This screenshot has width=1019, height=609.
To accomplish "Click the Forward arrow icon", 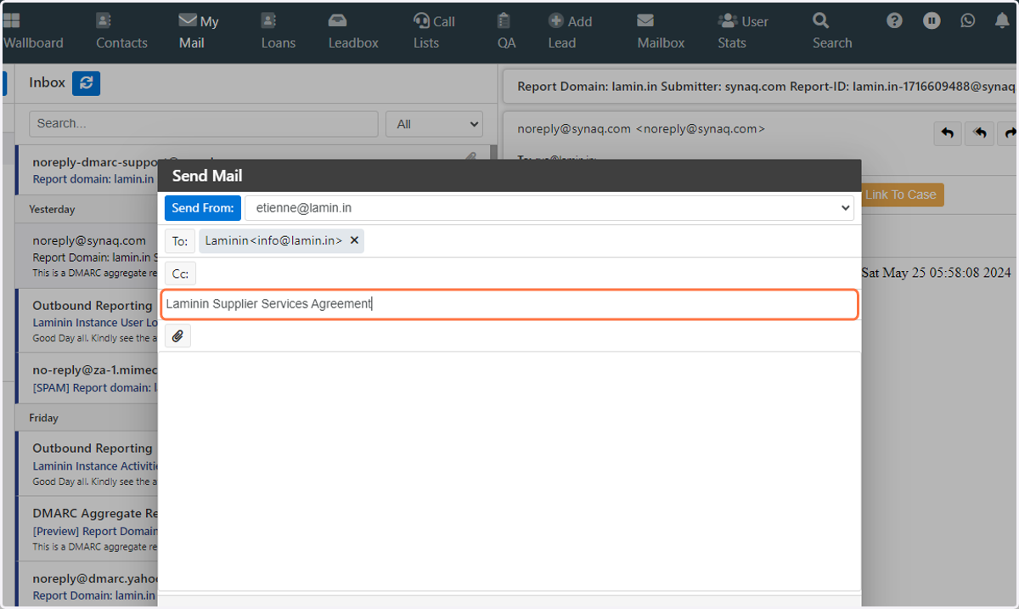I will pos(1008,133).
